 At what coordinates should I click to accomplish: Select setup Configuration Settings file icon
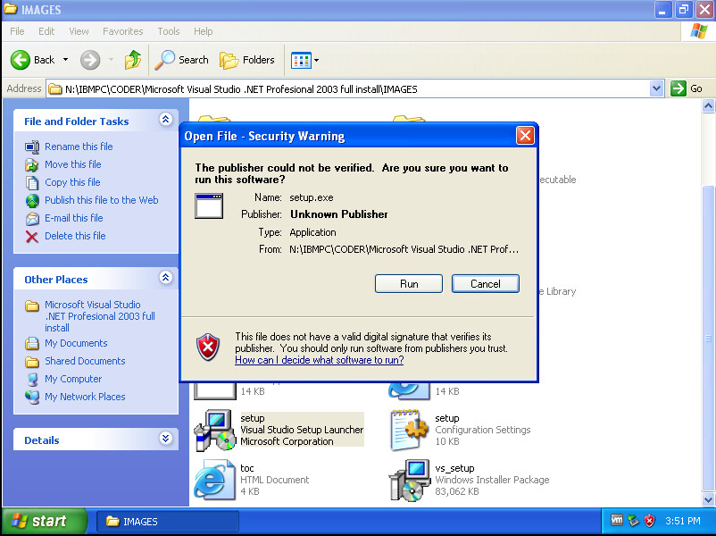click(410, 430)
